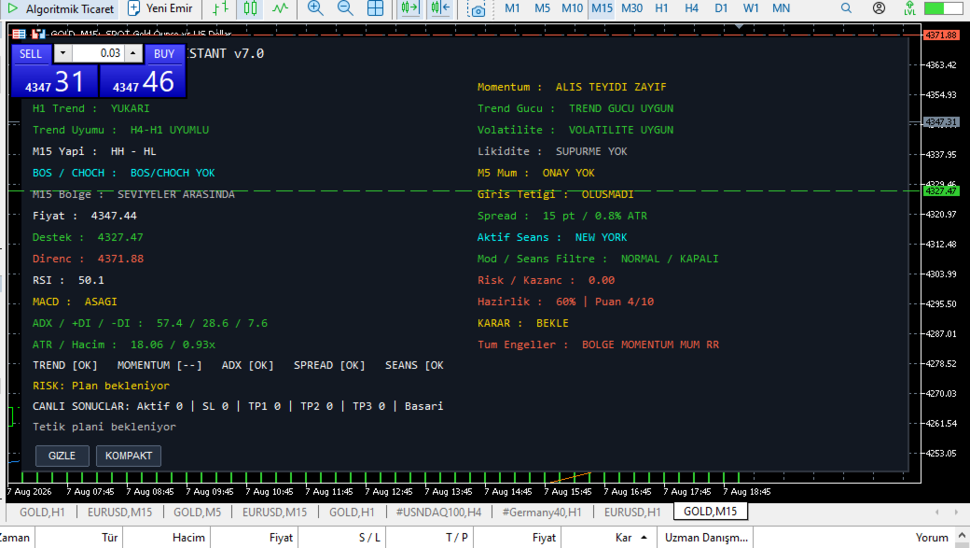The height and width of the screenshot is (548, 970).
Task: Switch chart to candlestick type
Action: coord(250,8)
